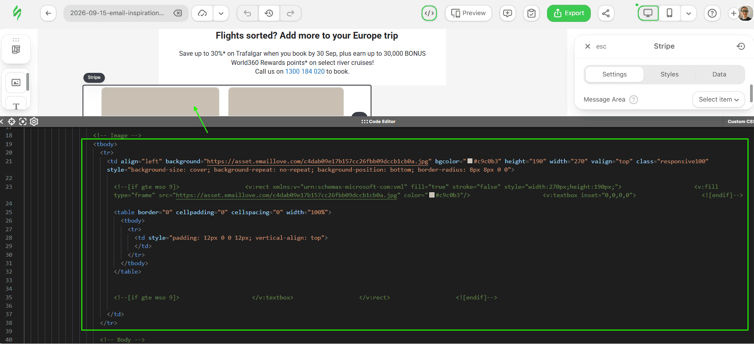Image resolution: width=754 pixels, height=344 pixels.
Task: Open the version history clock icon
Action: (269, 13)
